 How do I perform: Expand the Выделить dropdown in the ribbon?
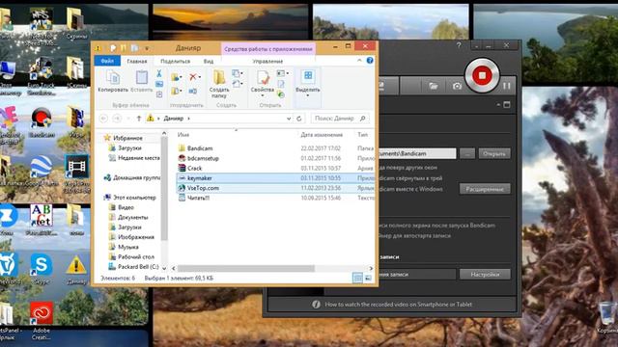pos(308,95)
